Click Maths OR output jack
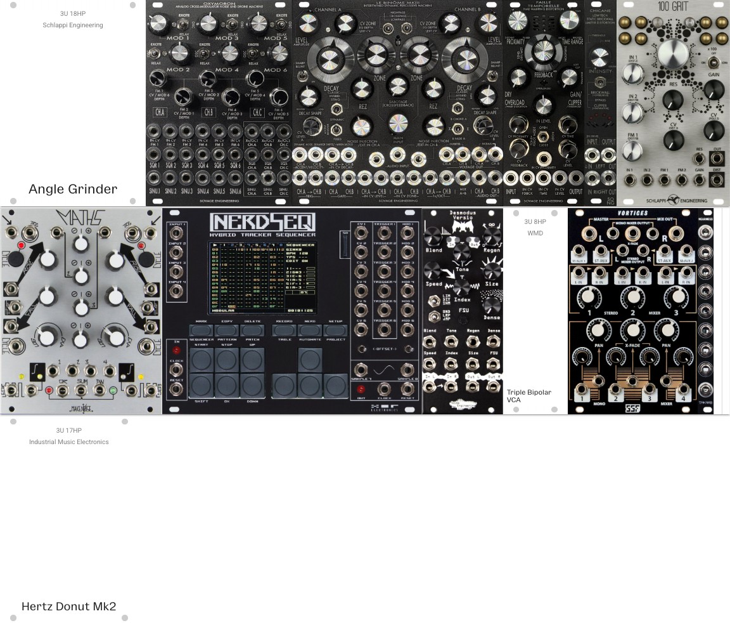 point(62,390)
